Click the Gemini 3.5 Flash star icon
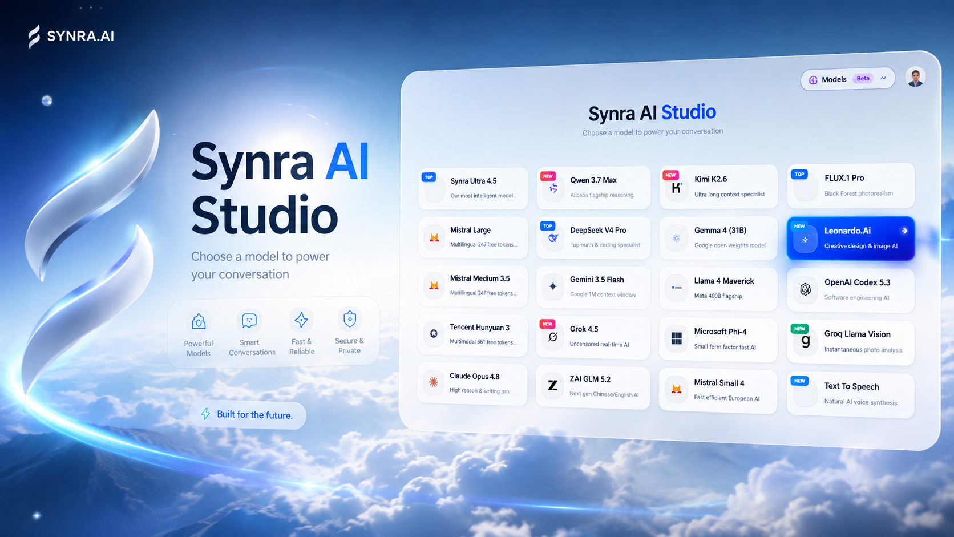Image resolution: width=954 pixels, height=537 pixels. pyautogui.click(x=553, y=286)
